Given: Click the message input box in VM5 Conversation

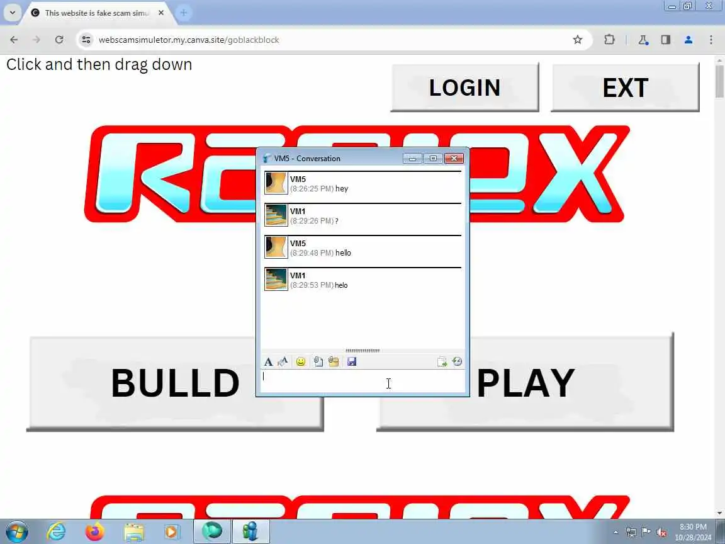Looking at the screenshot, I should pos(362,381).
